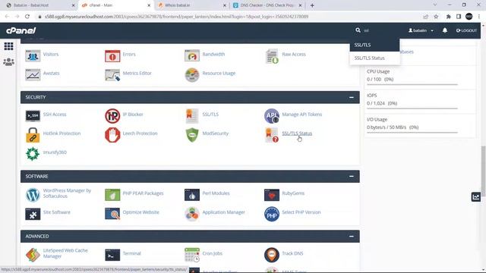Switch to the DNS Checker browser tab
The height and width of the screenshot is (273, 486).
click(267, 5)
